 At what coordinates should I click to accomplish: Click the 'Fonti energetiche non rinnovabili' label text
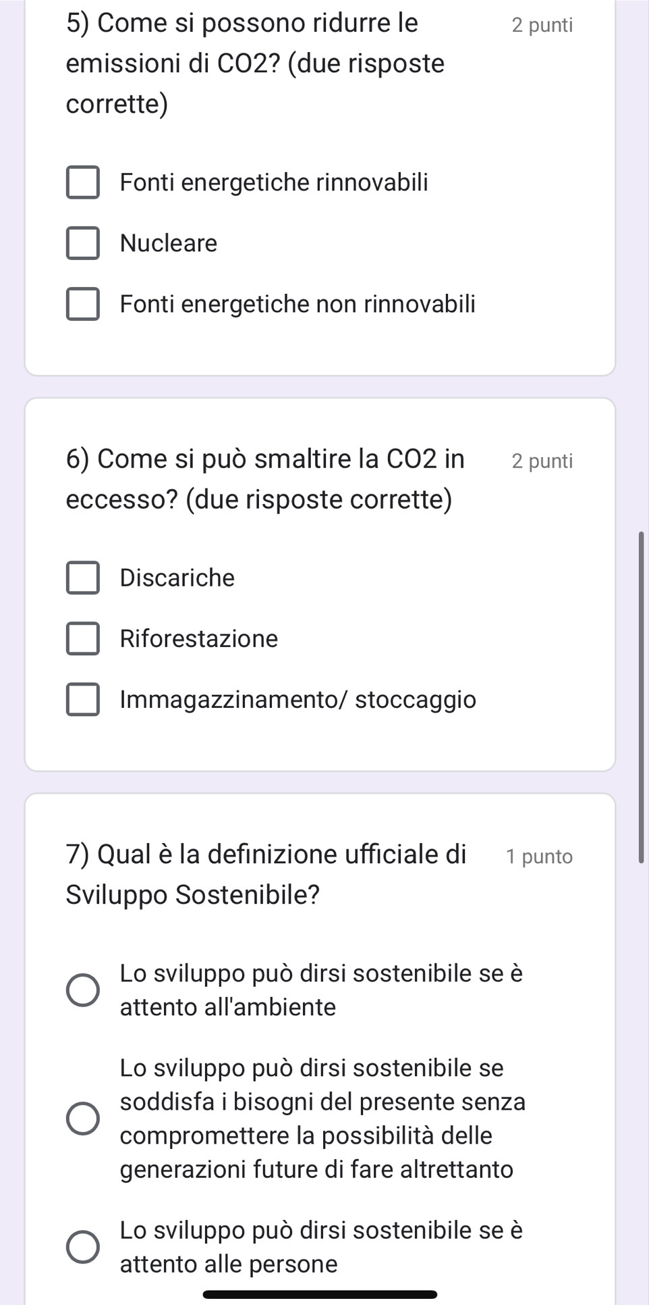click(298, 304)
